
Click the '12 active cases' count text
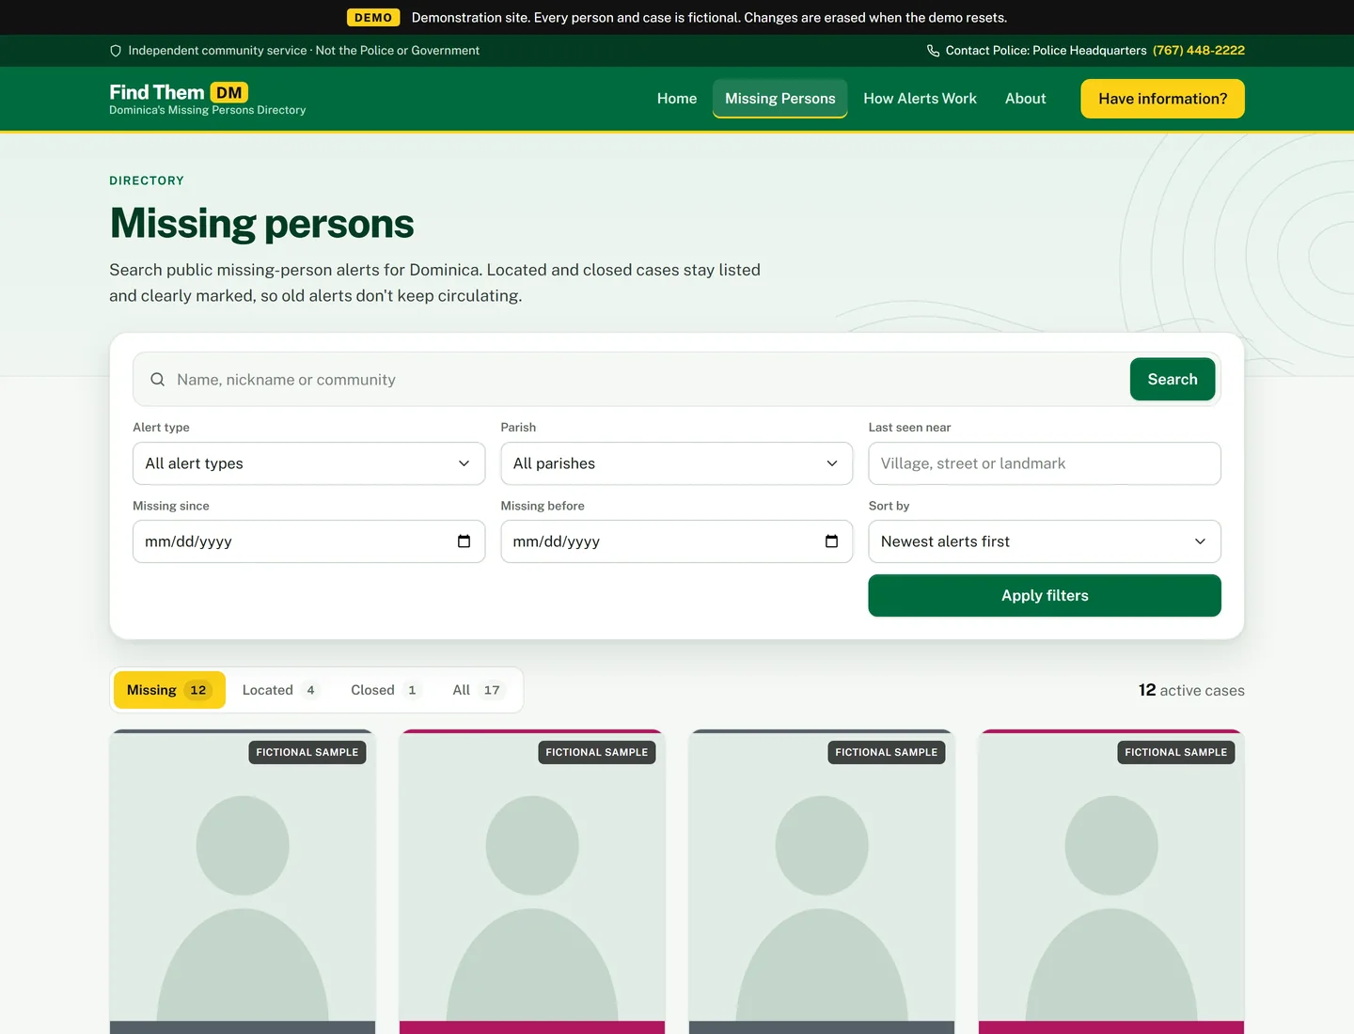(1191, 690)
